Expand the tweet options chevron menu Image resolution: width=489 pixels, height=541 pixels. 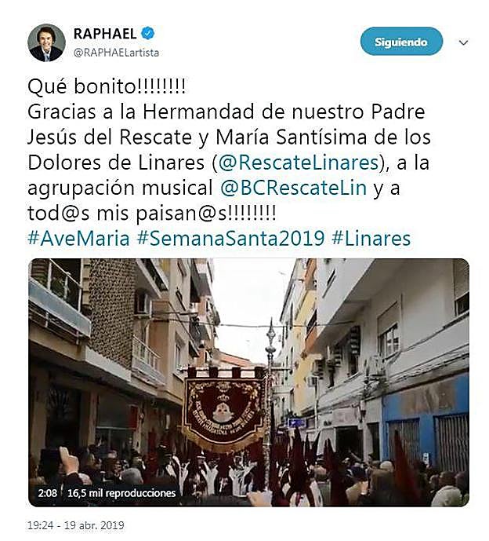463,42
